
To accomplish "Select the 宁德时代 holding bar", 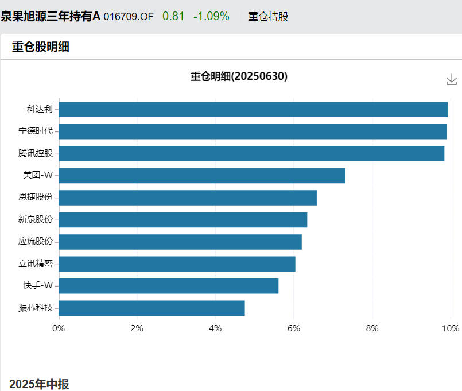I will [253, 131].
